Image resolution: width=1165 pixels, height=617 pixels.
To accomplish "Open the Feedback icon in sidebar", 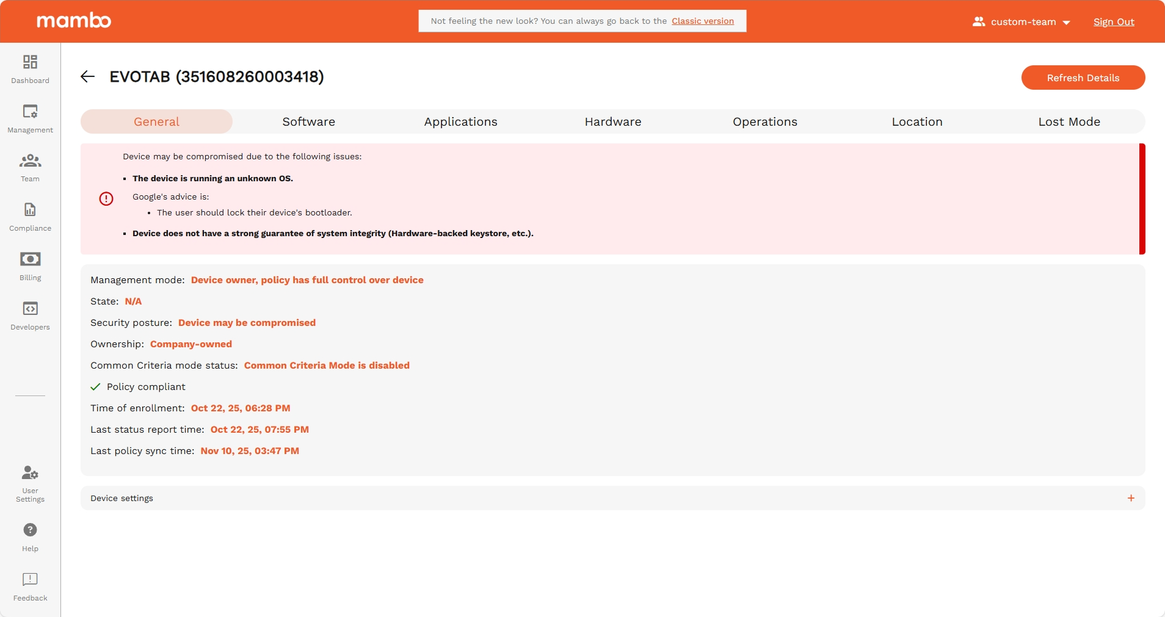I will tap(30, 579).
